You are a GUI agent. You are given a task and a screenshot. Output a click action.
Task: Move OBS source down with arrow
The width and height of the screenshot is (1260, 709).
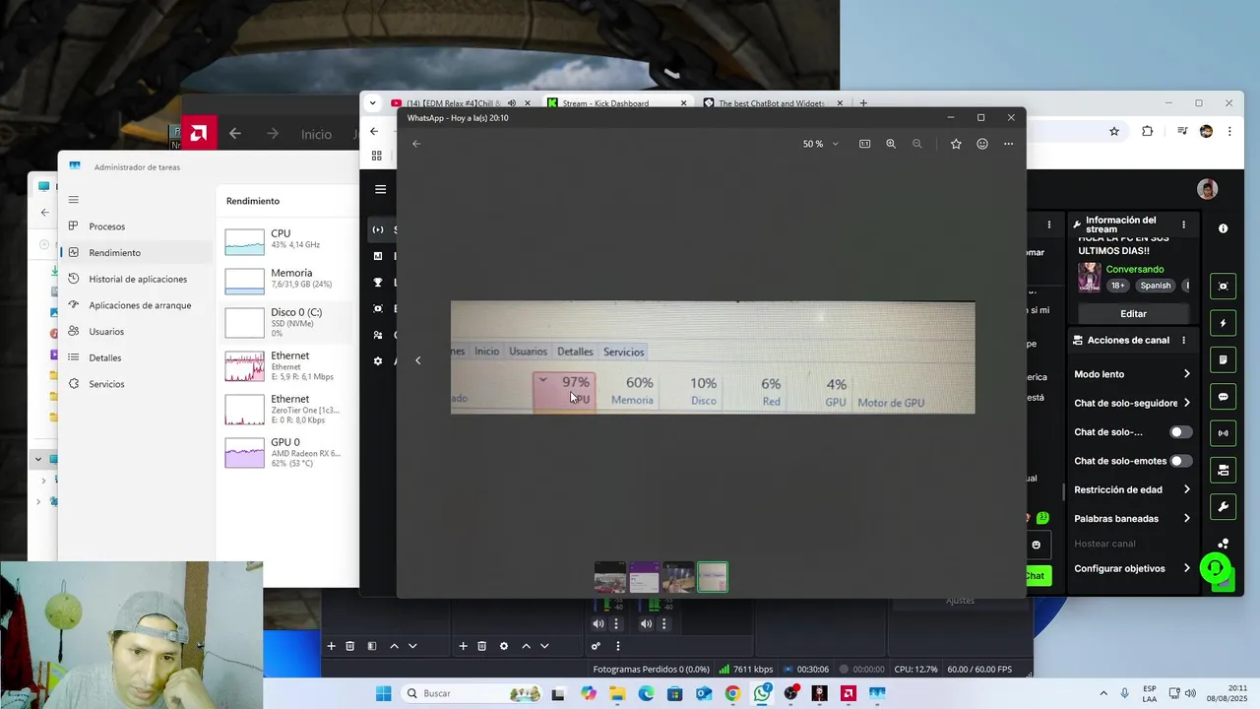coord(544,646)
